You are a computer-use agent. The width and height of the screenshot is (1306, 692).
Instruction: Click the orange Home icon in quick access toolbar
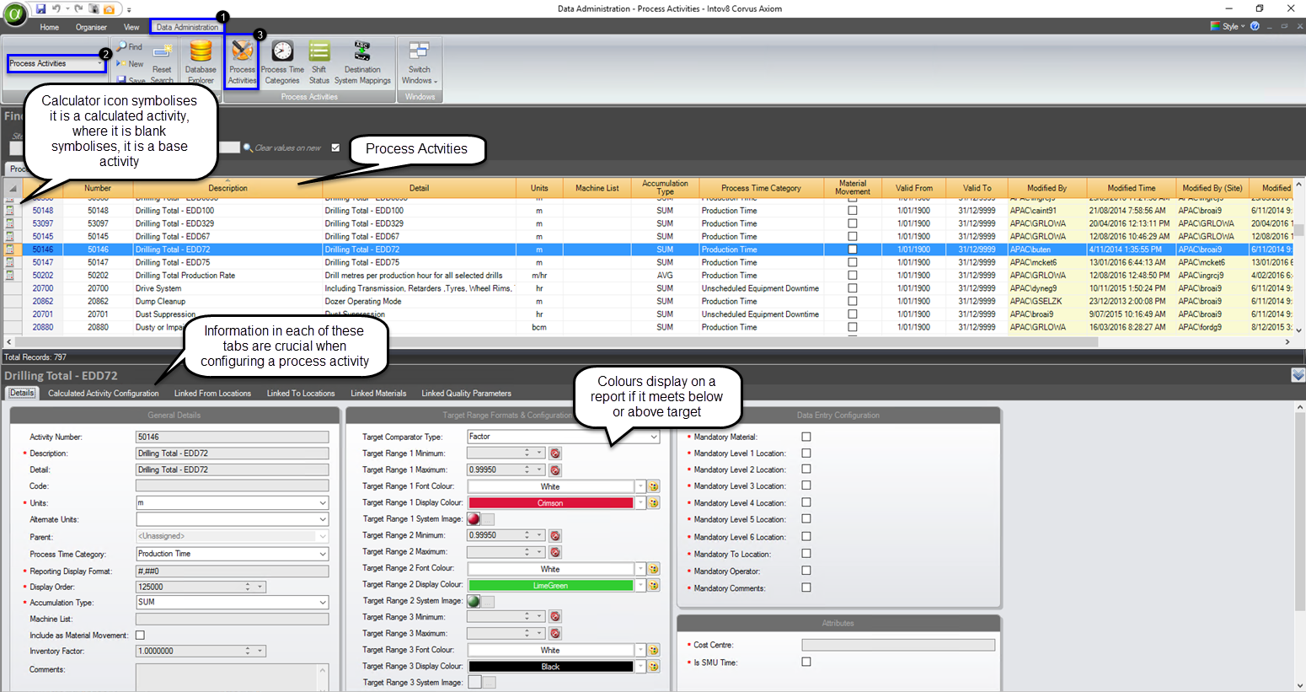tap(109, 9)
